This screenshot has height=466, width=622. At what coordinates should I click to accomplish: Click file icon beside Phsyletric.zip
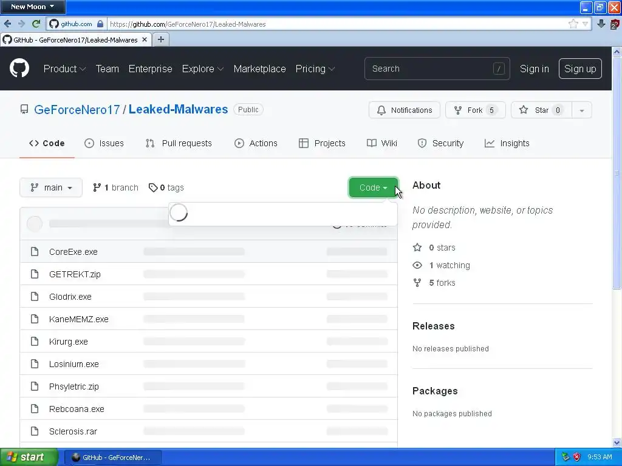[35, 387]
